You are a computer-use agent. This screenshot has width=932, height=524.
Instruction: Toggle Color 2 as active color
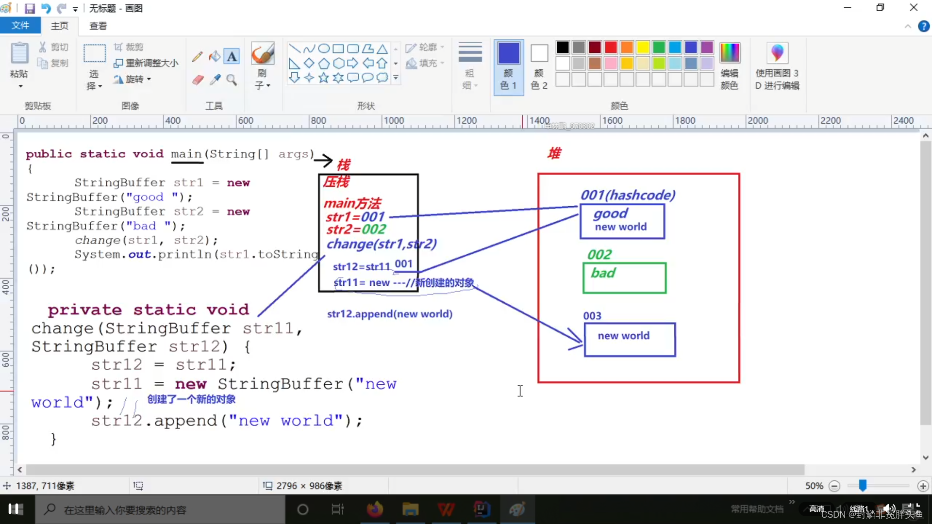tap(539, 67)
